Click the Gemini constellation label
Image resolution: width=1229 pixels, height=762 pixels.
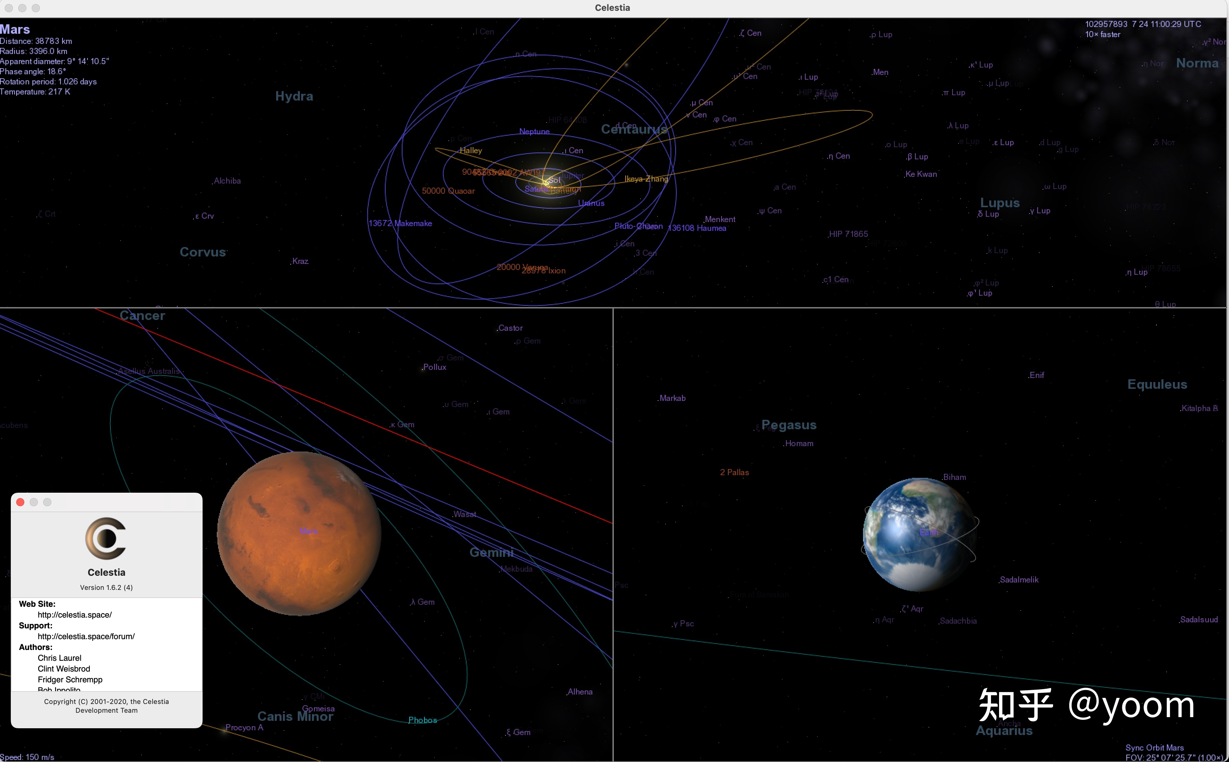(492, 552)
